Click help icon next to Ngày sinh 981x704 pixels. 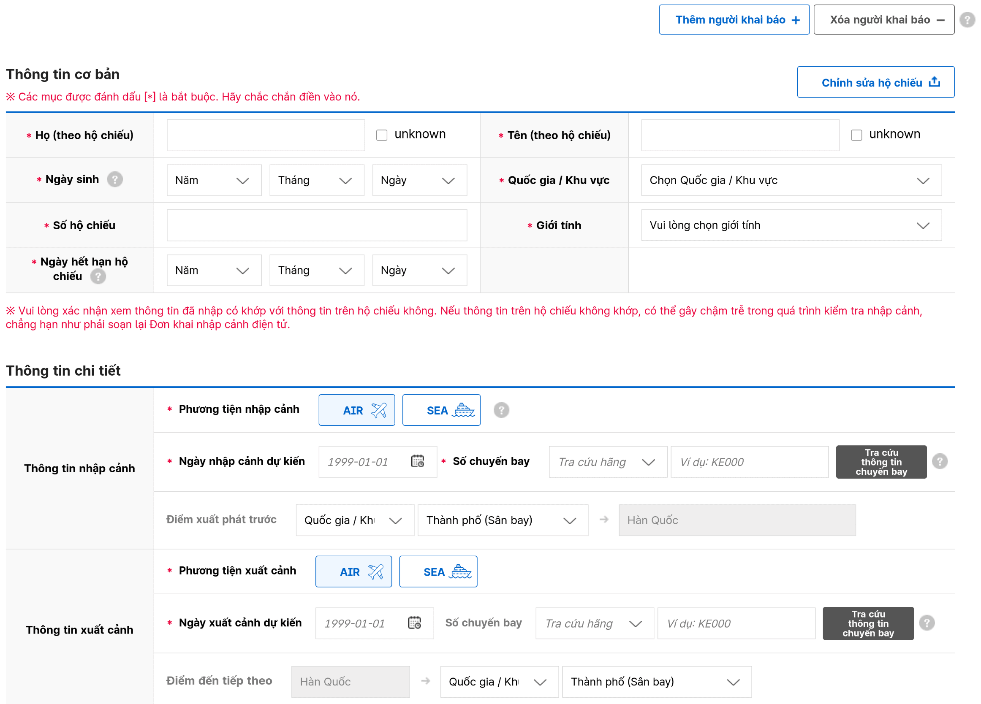[114, 179]
